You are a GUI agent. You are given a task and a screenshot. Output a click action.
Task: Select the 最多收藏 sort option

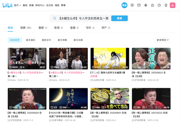tap(78, 40)
